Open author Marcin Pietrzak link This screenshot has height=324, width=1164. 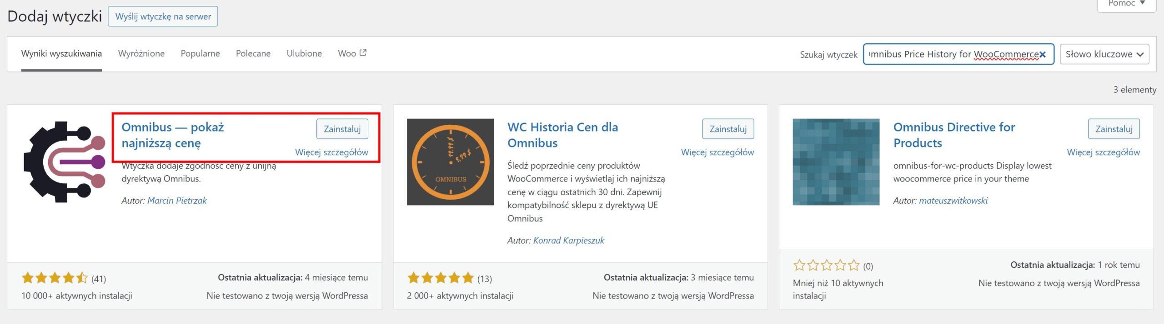coord(177,201)
